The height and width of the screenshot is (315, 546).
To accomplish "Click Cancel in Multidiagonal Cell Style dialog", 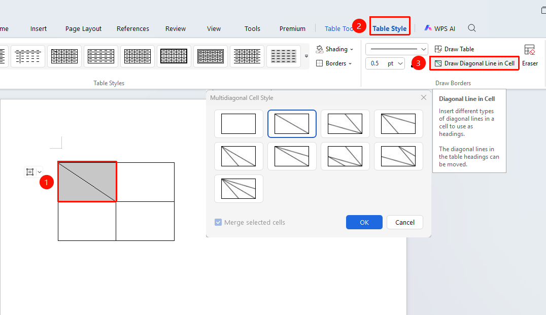I will [x=405, y=222].
